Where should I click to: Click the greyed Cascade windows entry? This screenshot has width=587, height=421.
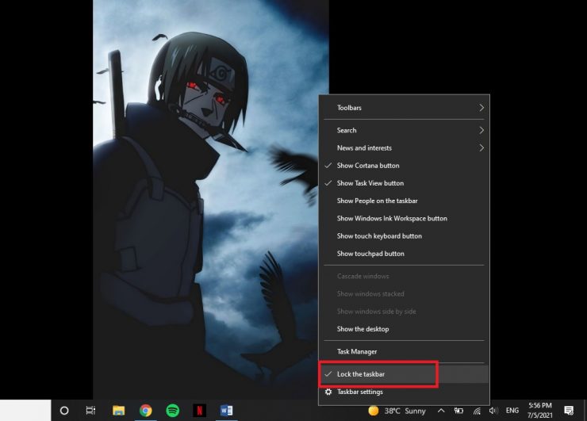[x=404, y=276]
